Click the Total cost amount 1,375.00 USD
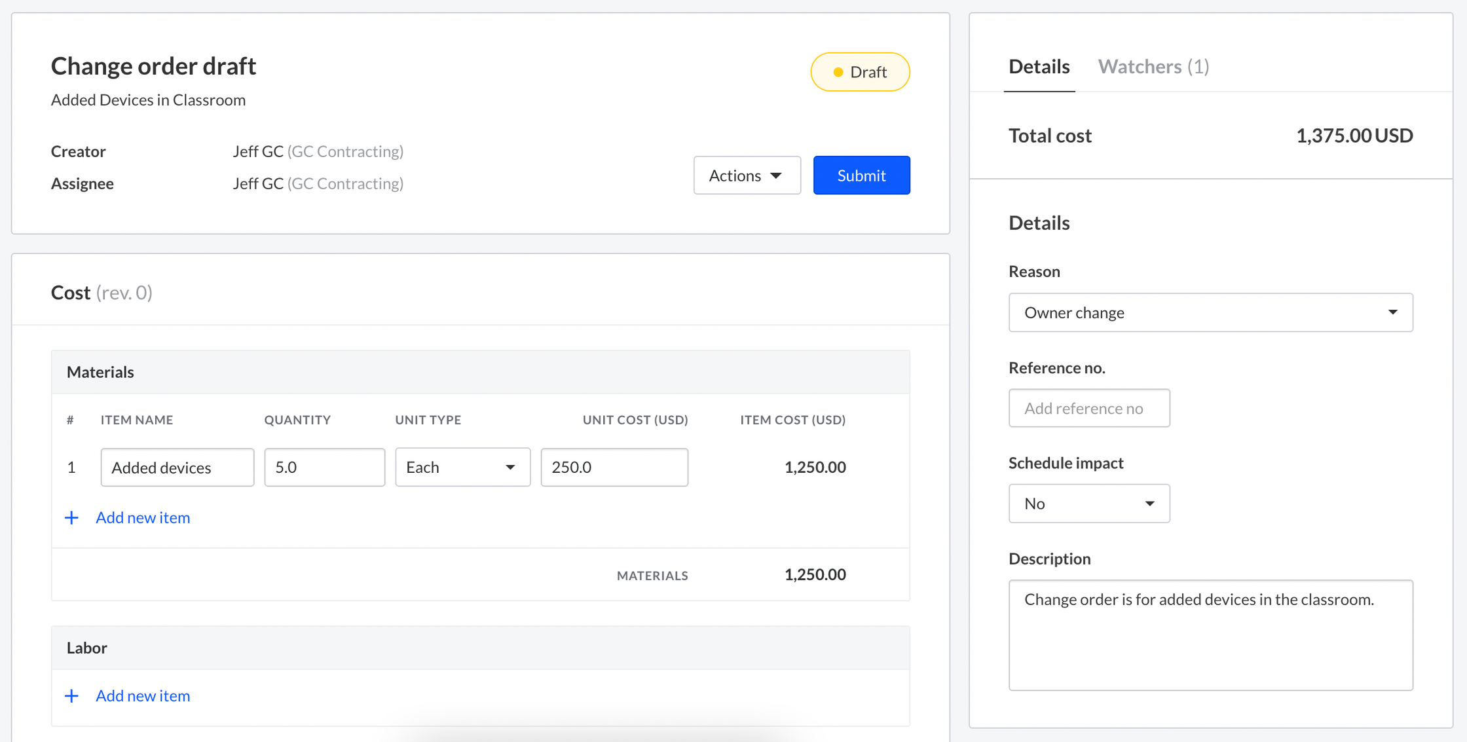The height and width of the screenshot is (742, 1467). click(x=1354, y=136)
